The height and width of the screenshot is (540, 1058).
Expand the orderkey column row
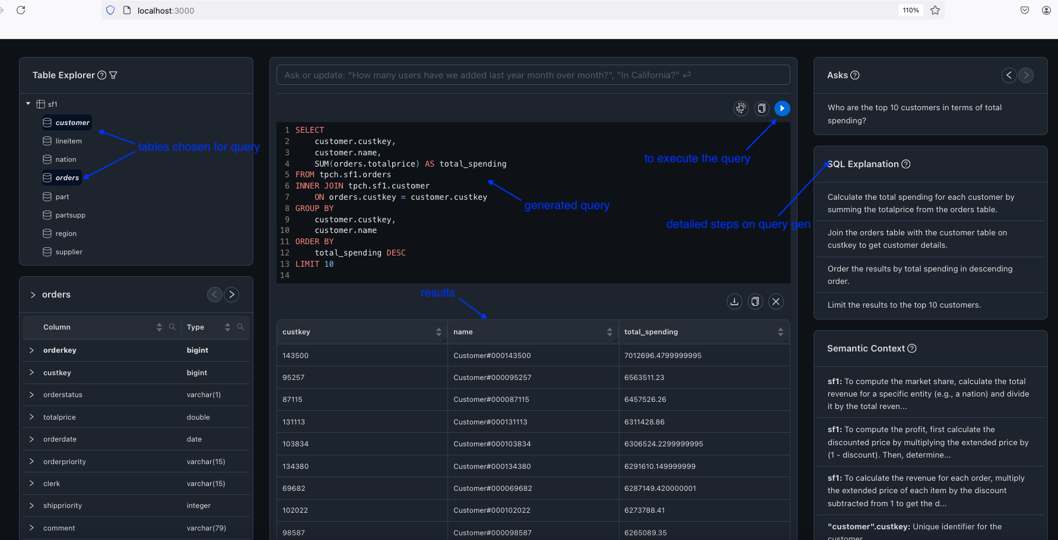(x=31, y=350)
